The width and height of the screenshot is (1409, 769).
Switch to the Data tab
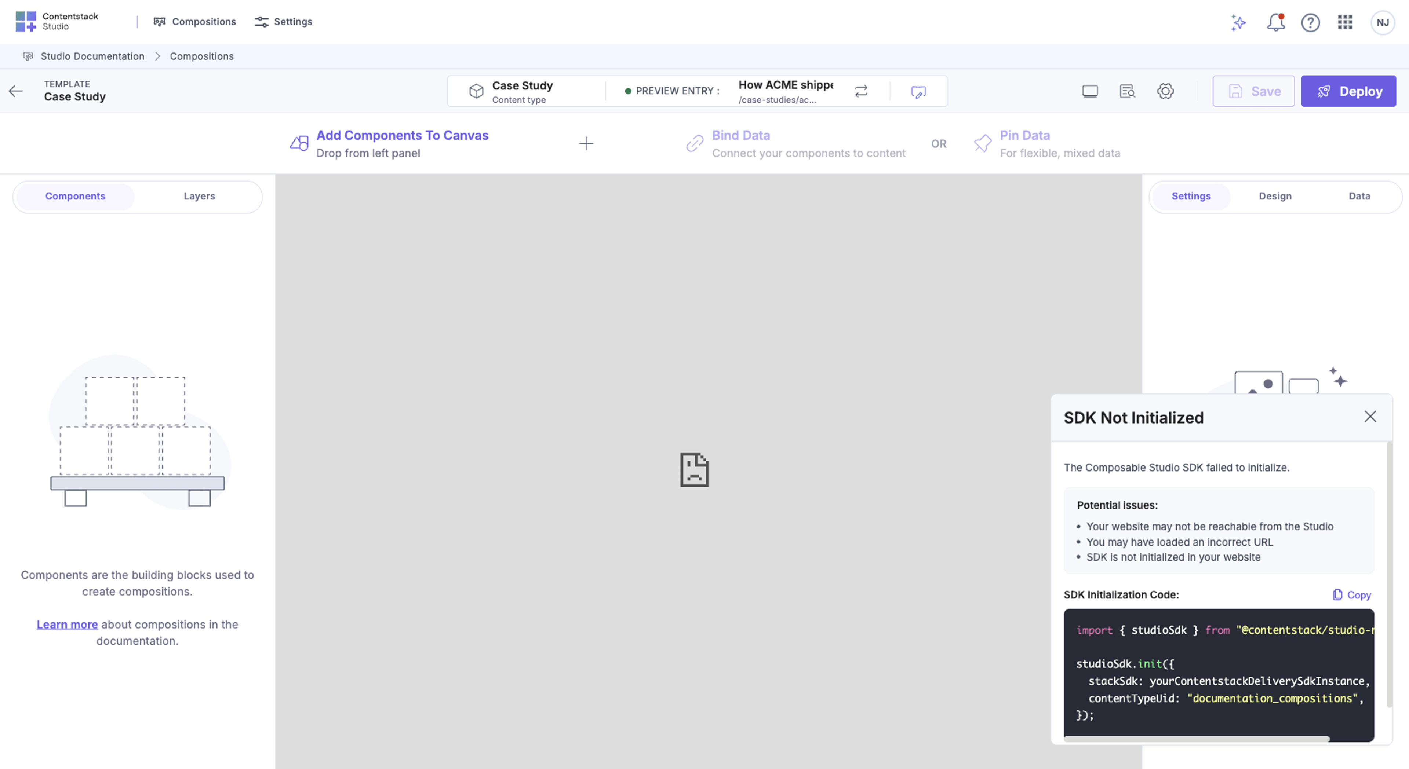pos(1359,196)
